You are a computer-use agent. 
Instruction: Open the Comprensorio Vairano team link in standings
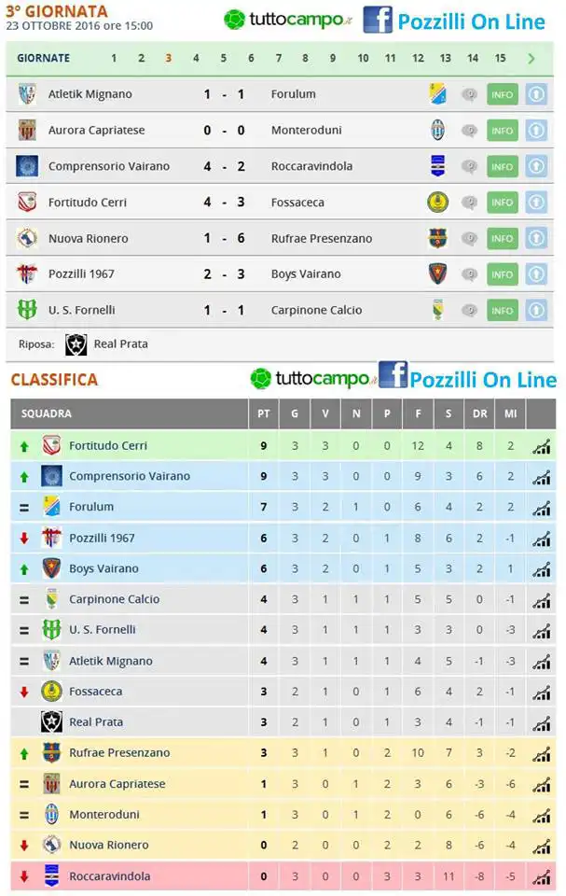coord(130,476)
